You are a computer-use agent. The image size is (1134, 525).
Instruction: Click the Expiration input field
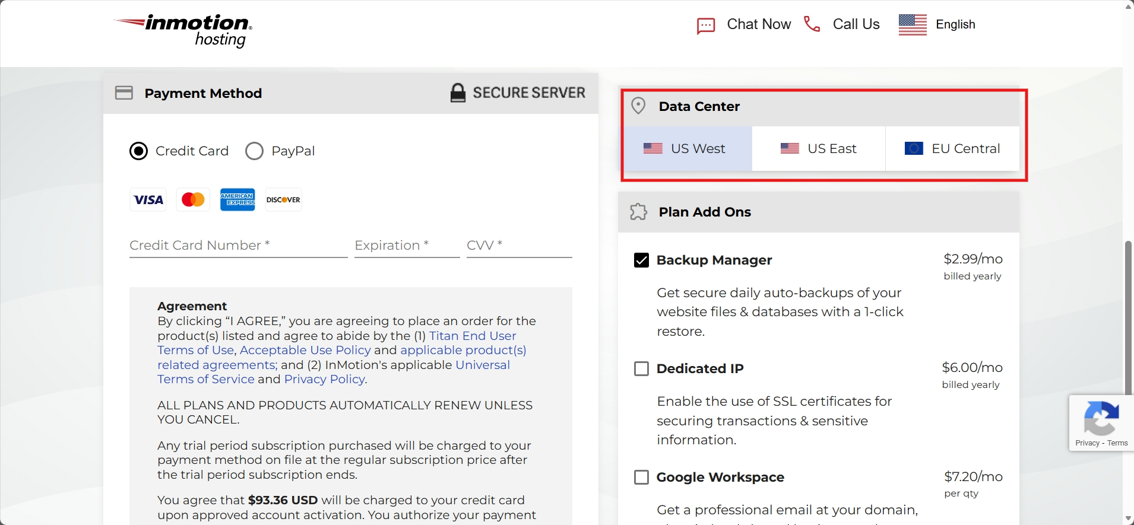[407, 246]
